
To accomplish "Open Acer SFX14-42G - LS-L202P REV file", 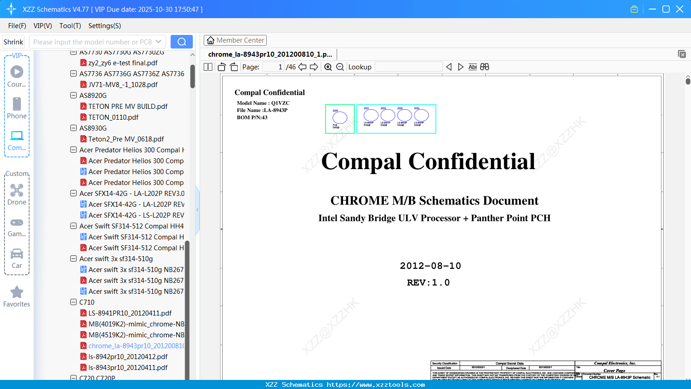I will pos(132,215).
